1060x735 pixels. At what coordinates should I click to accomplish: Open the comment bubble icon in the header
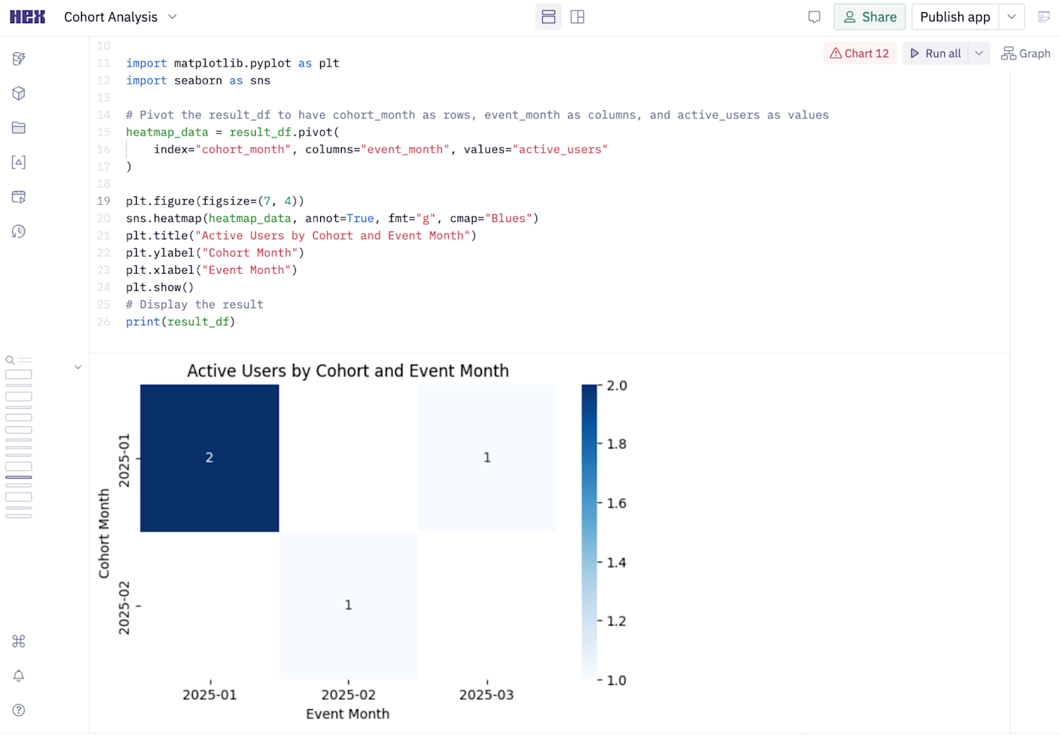click(814, 16)
